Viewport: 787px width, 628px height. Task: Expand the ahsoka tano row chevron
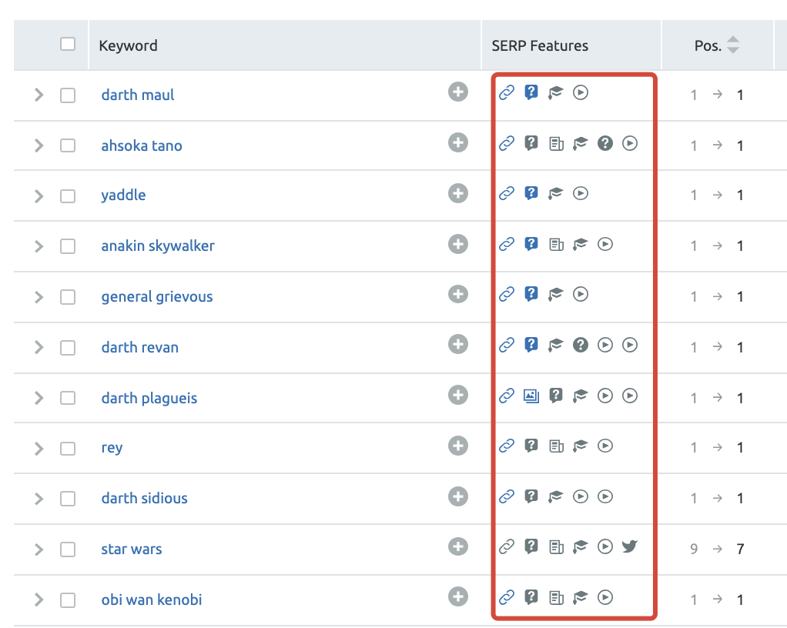click(39, 145)
